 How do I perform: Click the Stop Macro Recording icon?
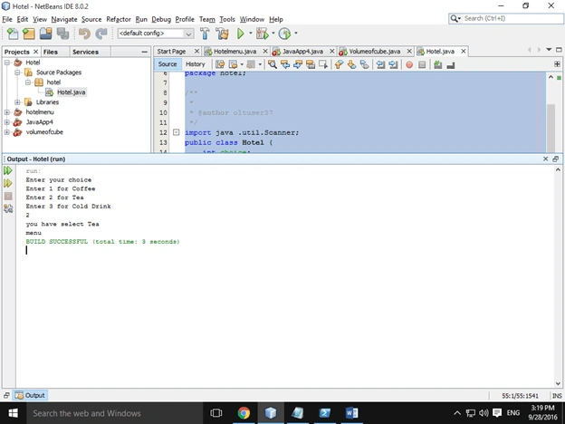pyautogui.click(x=422, y=65)
